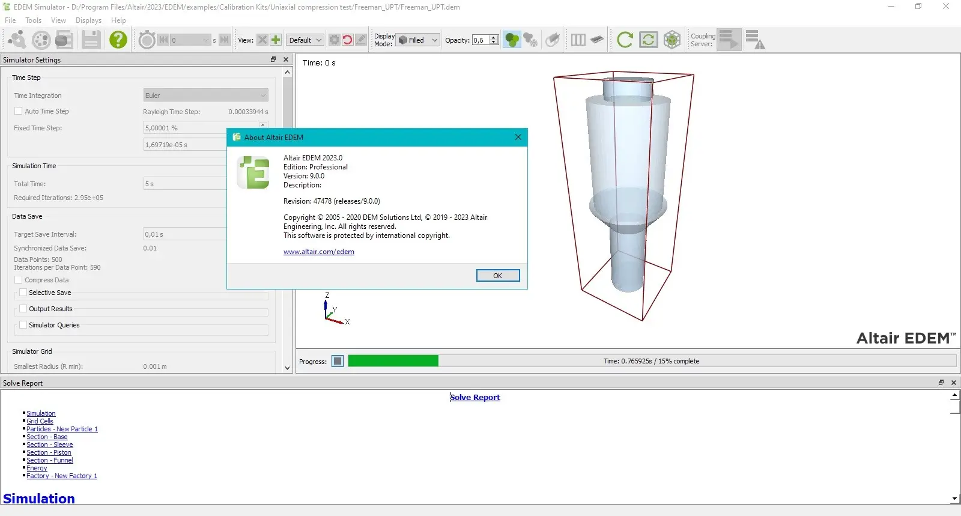The width and height of the screenshot is (961, 516).
Task: Open the Tools menu
Action: click(x=33, y=20)
